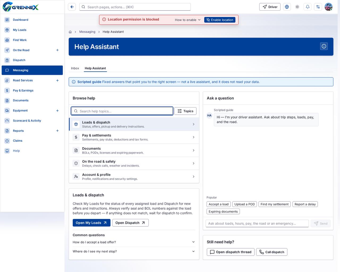Viewport: 340px width, 272px height.
Task: Click the Open Dispatch button
Action: point(130,223)
